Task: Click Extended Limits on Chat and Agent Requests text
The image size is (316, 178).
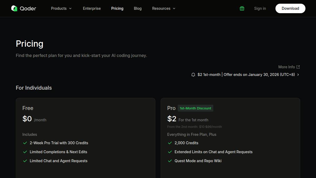Action: 214,152
